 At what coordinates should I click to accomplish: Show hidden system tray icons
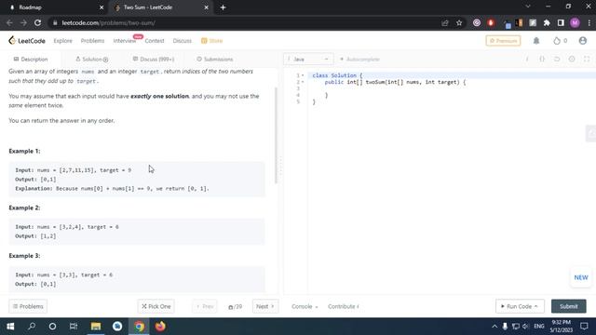click(494, 327)
